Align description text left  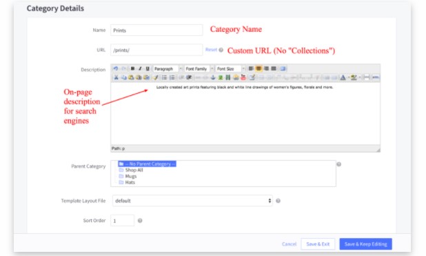click(251, 68)
